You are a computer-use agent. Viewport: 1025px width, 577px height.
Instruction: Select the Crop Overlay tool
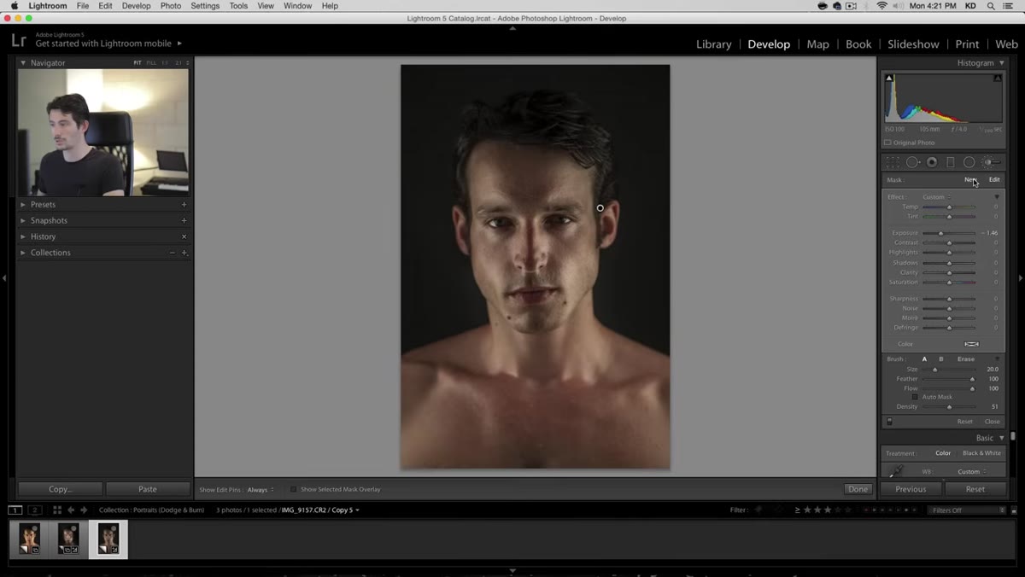point(893,162)
